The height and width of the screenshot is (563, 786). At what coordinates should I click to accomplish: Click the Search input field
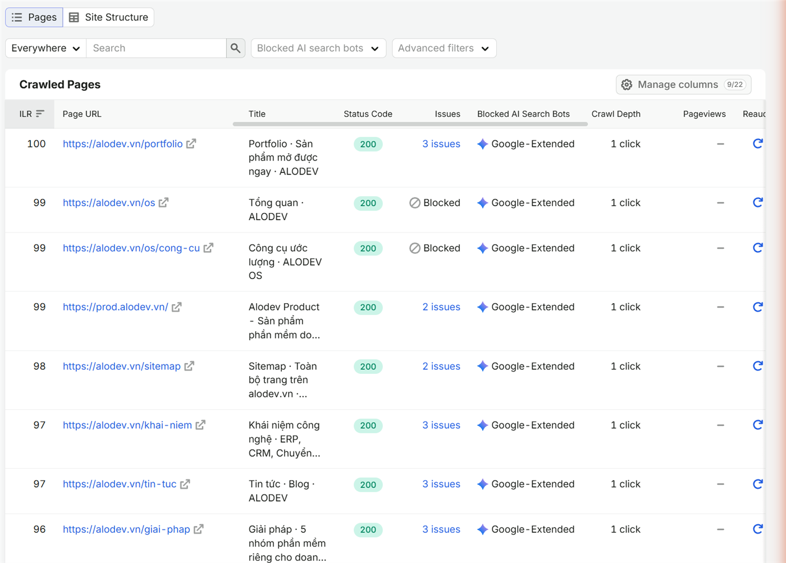[x=156, y=48]
